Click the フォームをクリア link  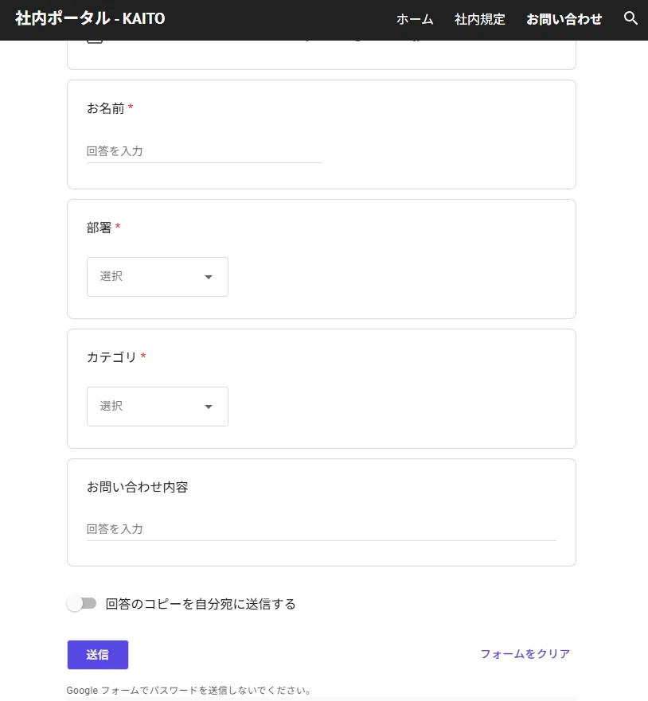525,654
